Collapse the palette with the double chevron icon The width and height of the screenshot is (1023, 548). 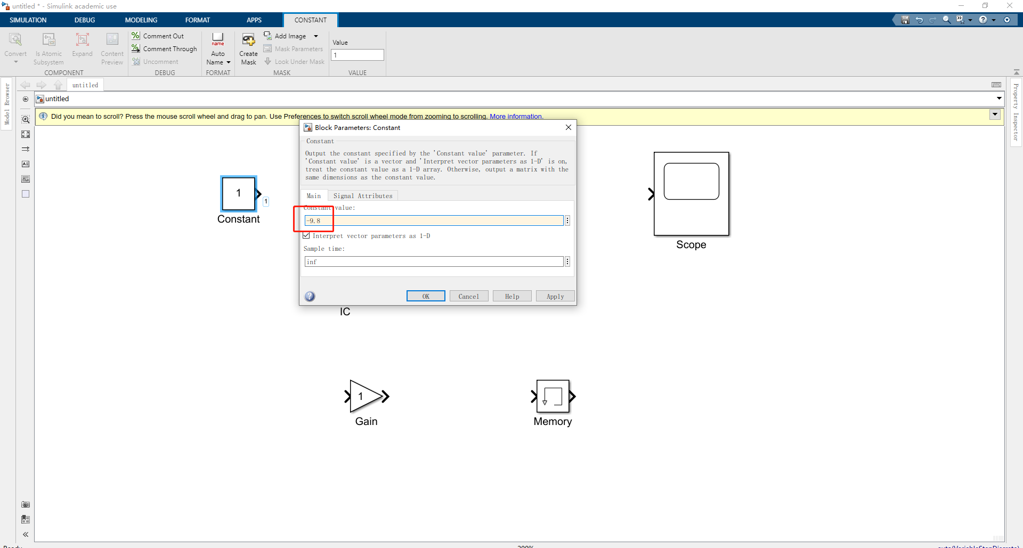pyautogui.click(x=26, y=534)
